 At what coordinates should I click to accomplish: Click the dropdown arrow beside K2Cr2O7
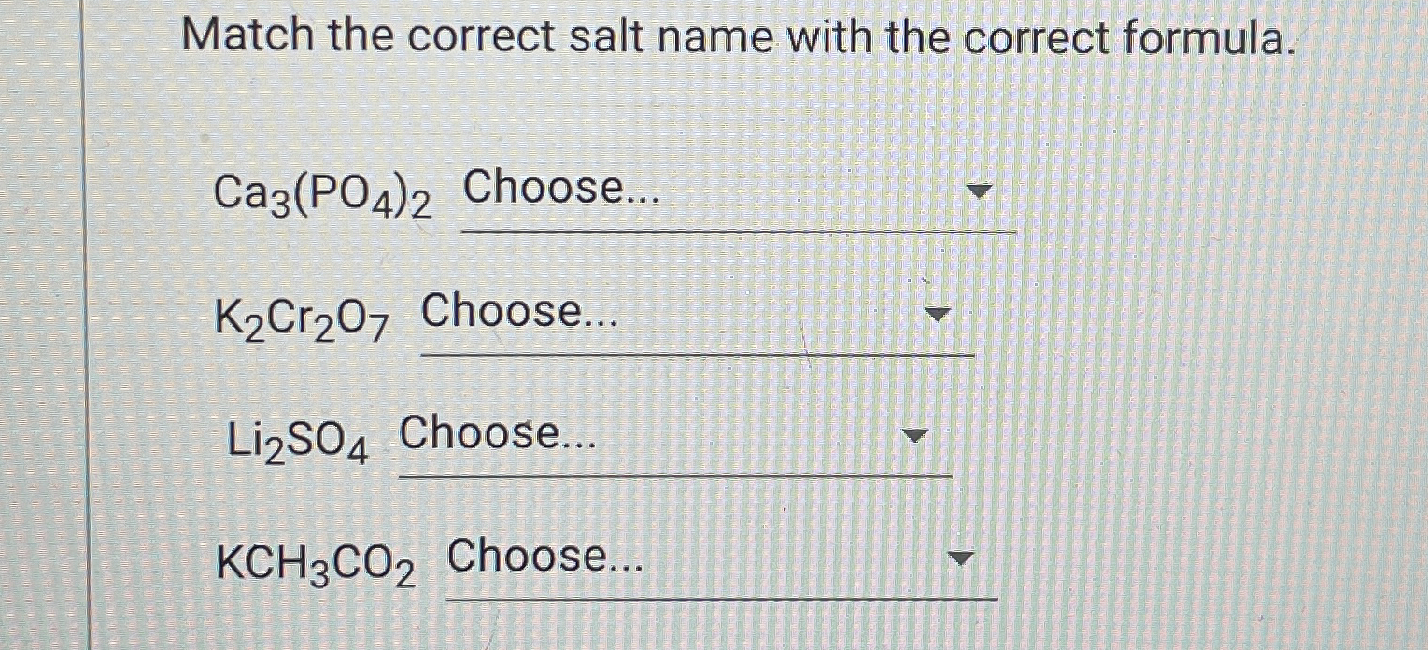point(940,313)
